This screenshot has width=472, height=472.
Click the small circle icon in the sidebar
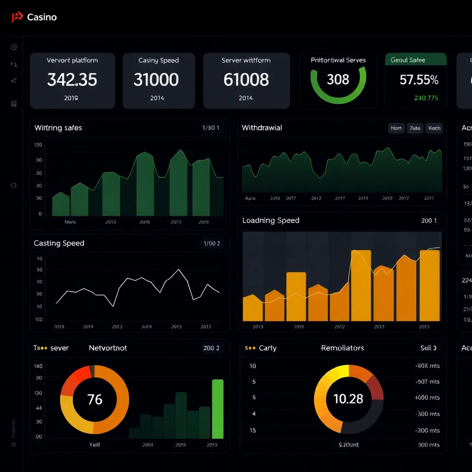14,185
